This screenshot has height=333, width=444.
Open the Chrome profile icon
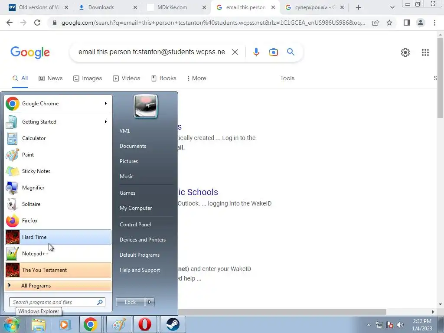click(x=421, y=23)
